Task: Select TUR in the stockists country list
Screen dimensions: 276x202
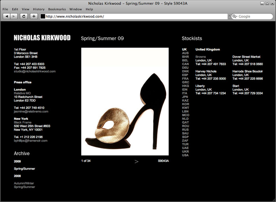Action: point(185,144)
